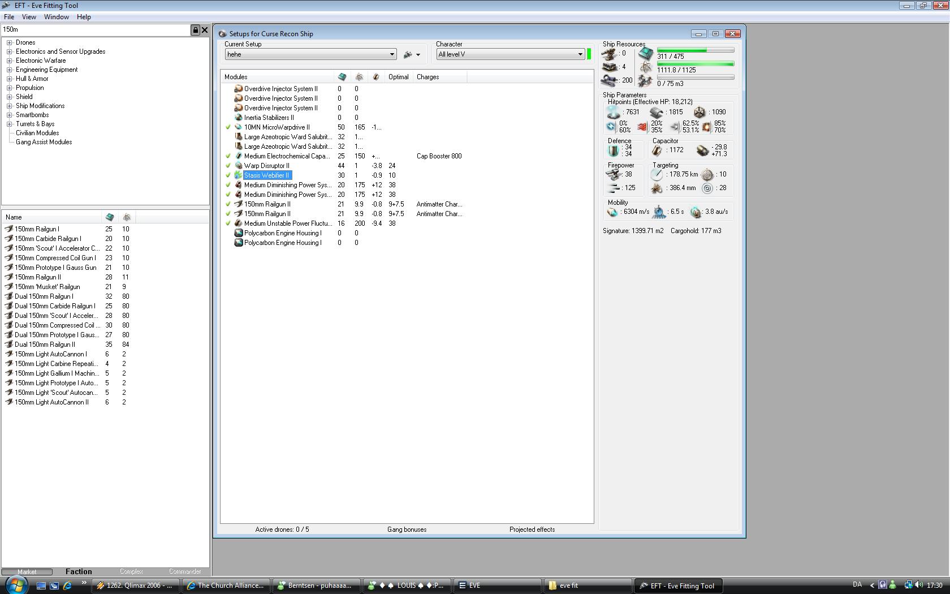950x594 pixels.
Task: Click the Medium Unstable Power Fluctuator icon
Action: click(x=238, y=223)
